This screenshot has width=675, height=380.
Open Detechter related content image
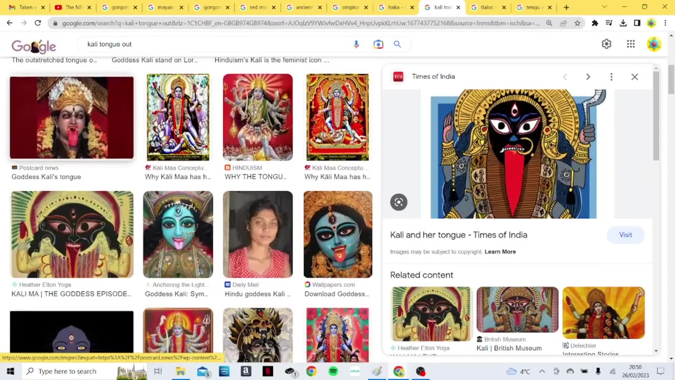click(x=603, y=313)
